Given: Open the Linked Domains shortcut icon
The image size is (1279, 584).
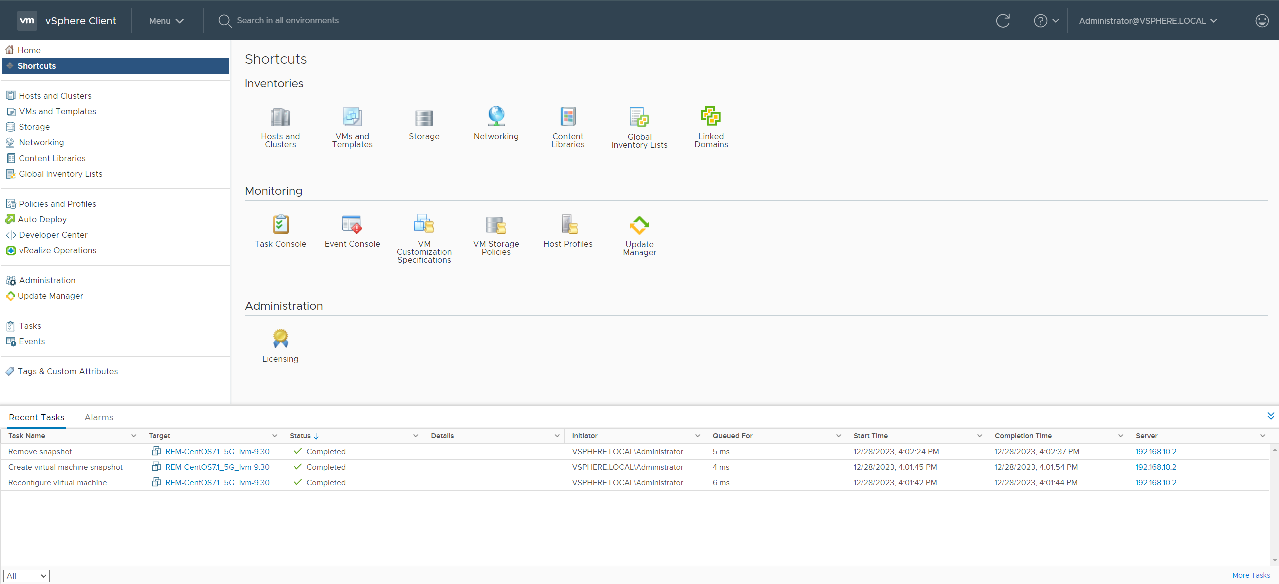Looking at the screenshot, I should coord(711,117).
